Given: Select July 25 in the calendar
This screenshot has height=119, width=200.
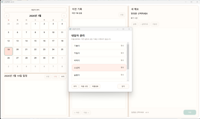Looking at the screenshot, I should tap(62, 51).
